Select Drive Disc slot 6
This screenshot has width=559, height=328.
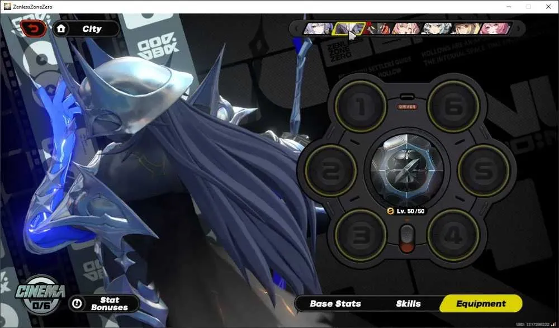click(453, 106)
